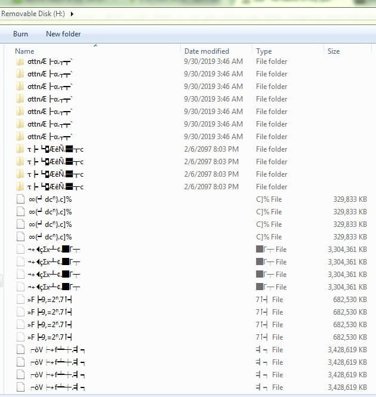The height and width of the screenshot is (397, 376).
Task: Click first 682,530 KB file's icon
Action: point(20,300)
